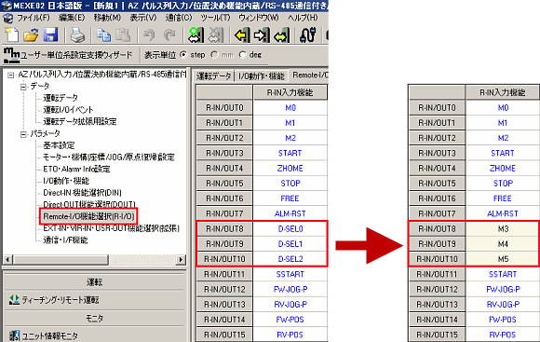540x342 pixels.
Task: Select the step display unit radio button
Action: pyautogui.click(x=183, y=55)
